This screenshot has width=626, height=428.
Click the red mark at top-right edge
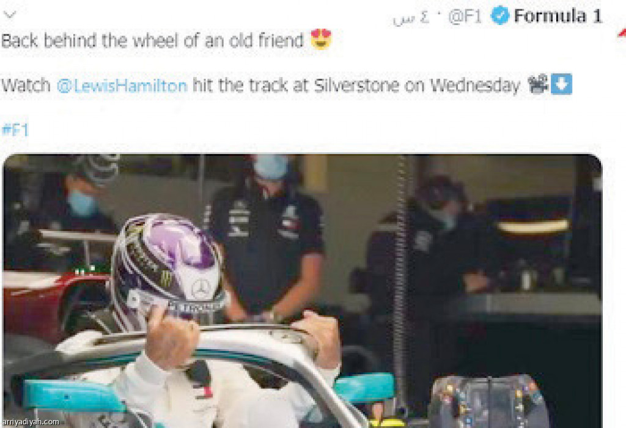(622, 33)
